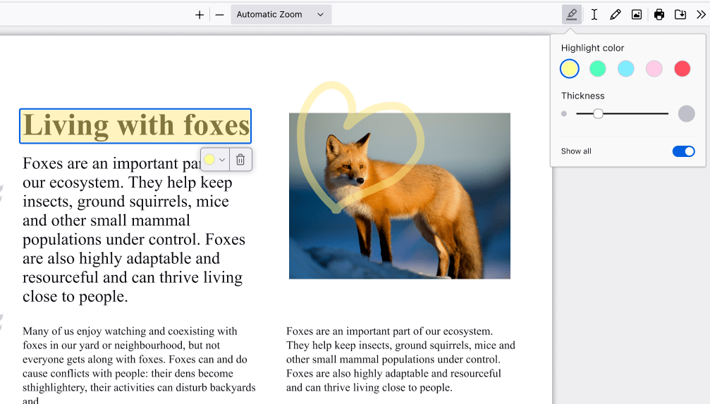710x404 pixels.
Task: Select the Text annotation tool
Action: [x=594, y=15]
